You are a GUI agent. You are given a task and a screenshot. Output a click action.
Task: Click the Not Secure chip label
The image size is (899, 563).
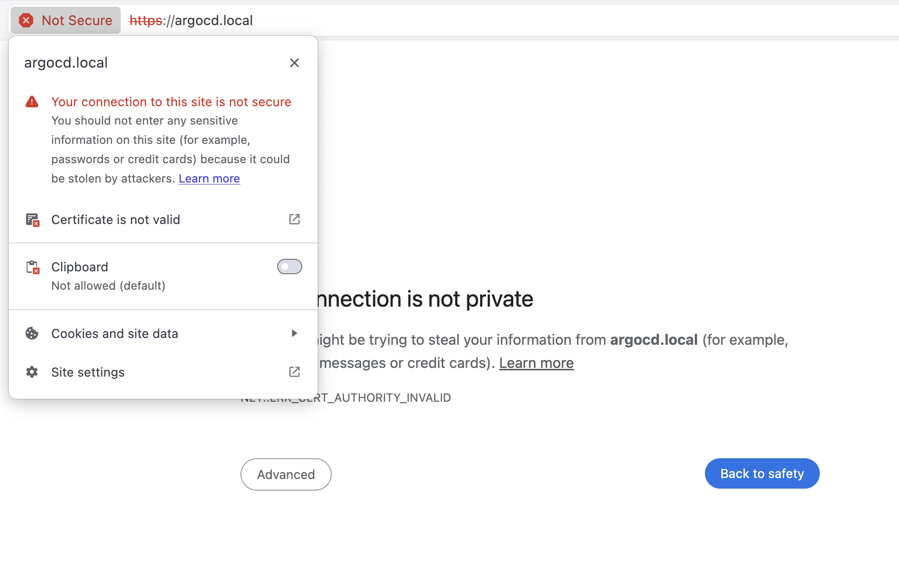coord(77,20)
